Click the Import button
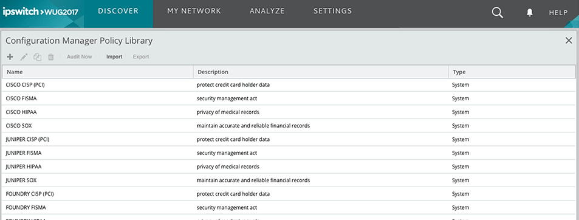This screenshot has width=579, height=220. [114, 57]
